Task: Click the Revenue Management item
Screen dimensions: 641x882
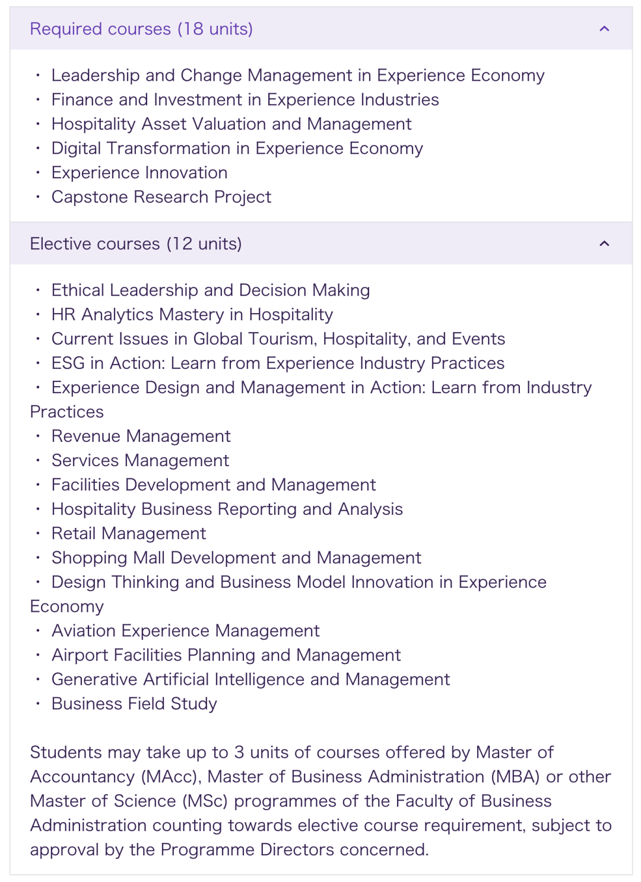Action: click(x=141, y=437)
